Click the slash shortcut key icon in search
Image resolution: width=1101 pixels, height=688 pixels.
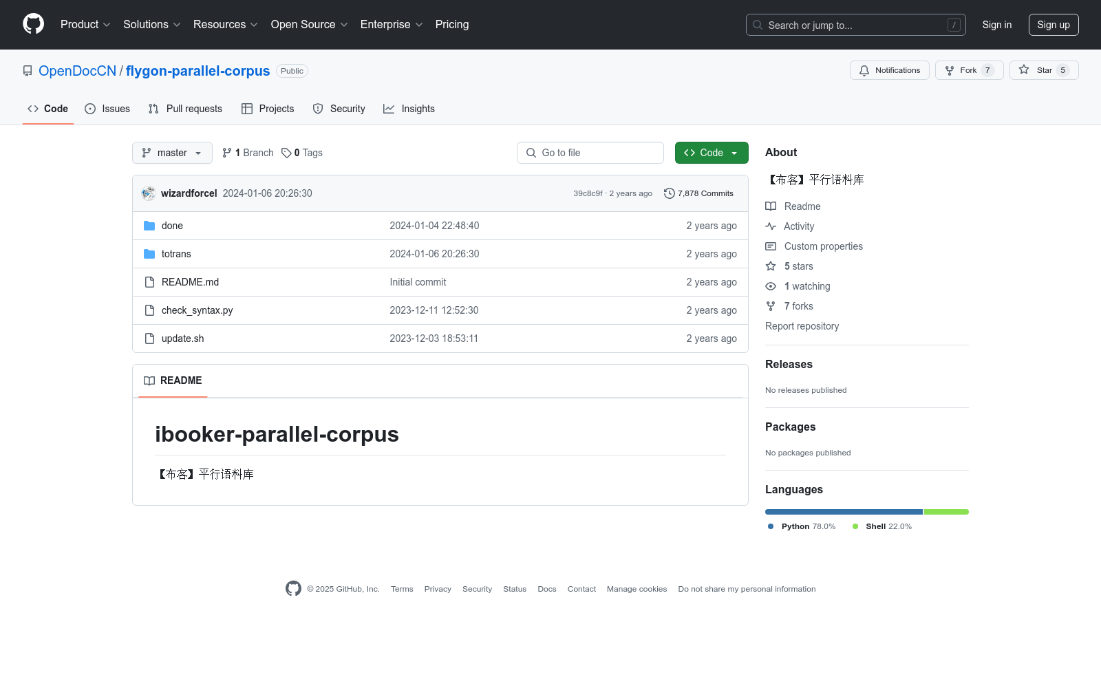coord(954,25)
